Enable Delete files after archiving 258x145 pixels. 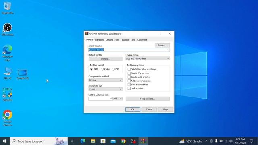[x=141, y=69]
